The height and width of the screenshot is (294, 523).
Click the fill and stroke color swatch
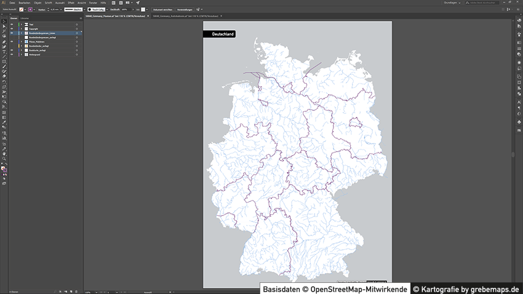(4, 168)
